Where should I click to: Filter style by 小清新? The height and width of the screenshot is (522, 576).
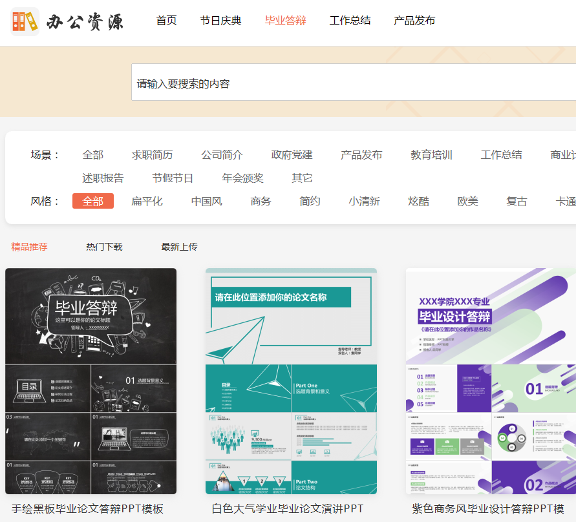coord(364,201)
